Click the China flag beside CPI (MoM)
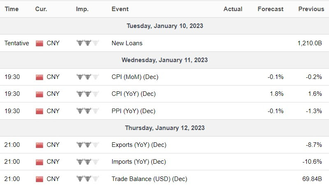The height and width of the screenshot is (188, 329). [x=39, y=77]
